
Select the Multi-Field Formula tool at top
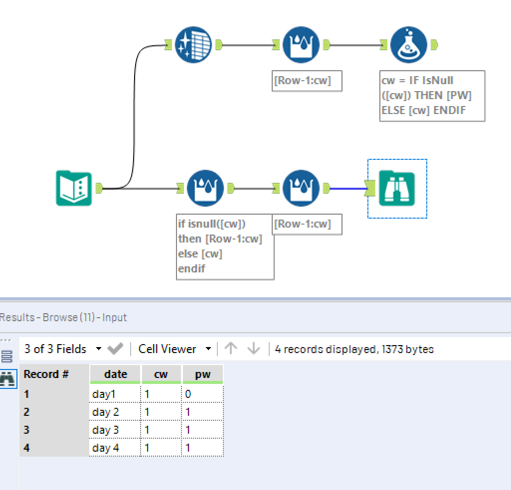[193, 45]
